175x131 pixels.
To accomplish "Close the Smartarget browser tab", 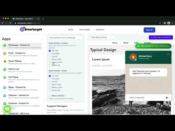I will click(x=39, y=19).
